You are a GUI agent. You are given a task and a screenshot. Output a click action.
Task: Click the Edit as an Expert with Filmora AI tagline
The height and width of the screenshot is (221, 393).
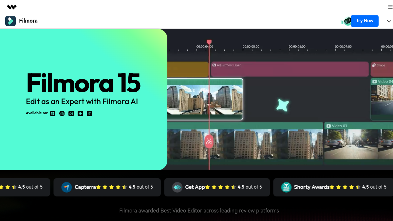[x=82, y=101]
